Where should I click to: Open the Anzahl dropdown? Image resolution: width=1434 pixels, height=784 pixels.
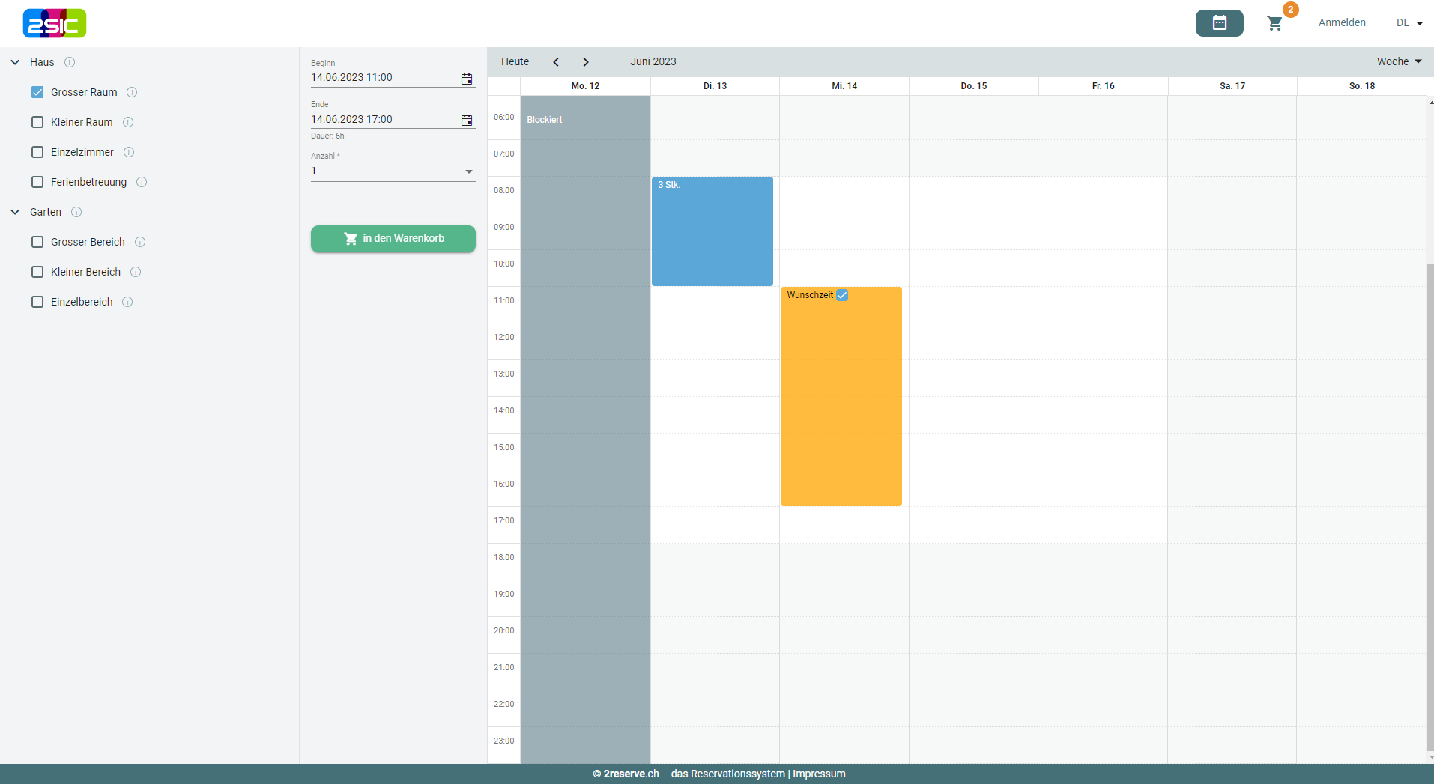[393, 171]
